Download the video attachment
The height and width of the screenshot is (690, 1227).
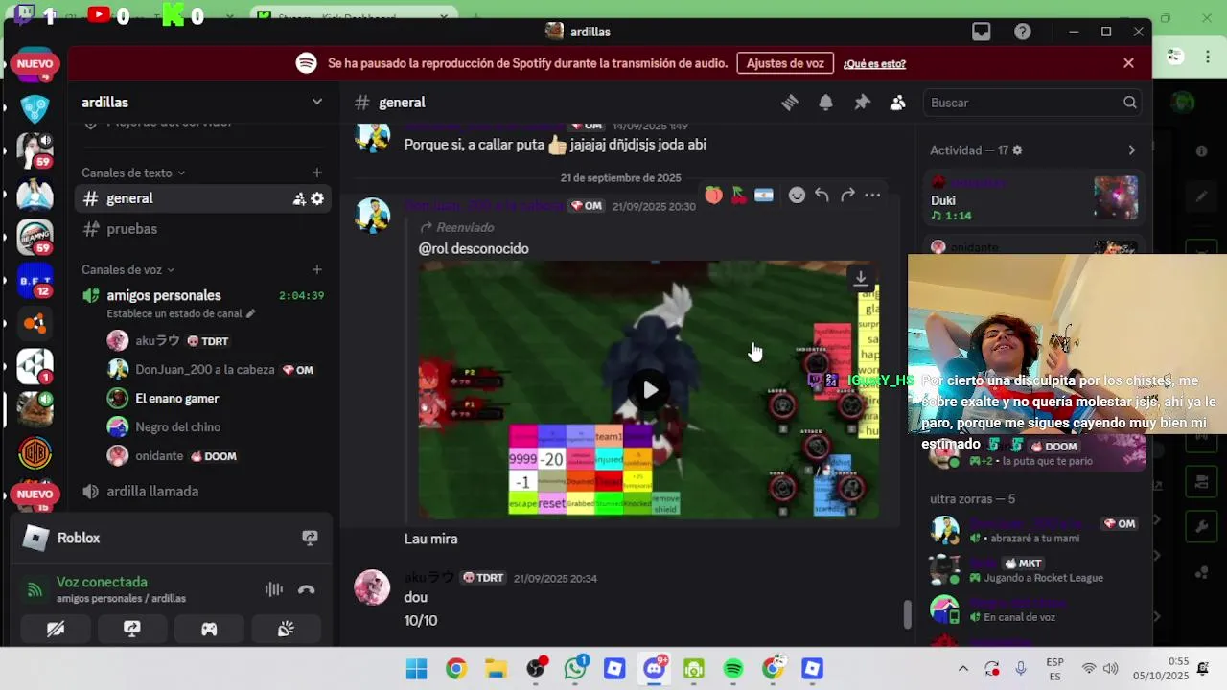[x=861, y=278]
